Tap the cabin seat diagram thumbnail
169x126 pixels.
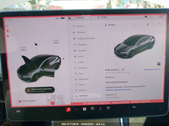click(x=55, y=100)
